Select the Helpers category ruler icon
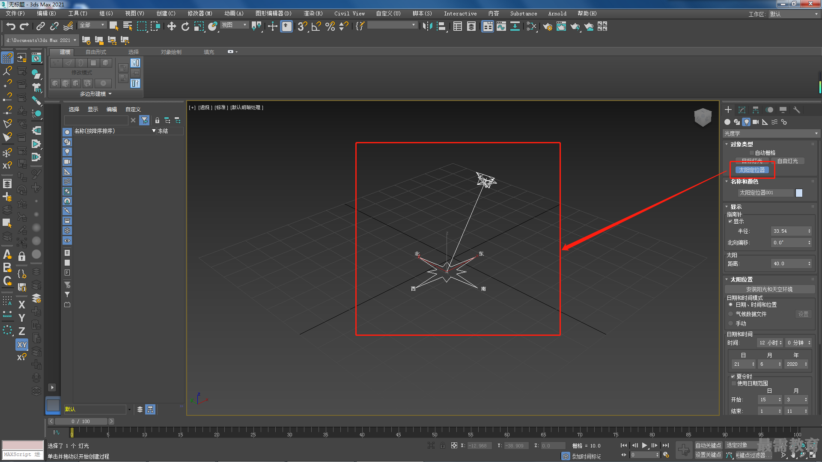The image size is (822, 462). tap(765, 122)
